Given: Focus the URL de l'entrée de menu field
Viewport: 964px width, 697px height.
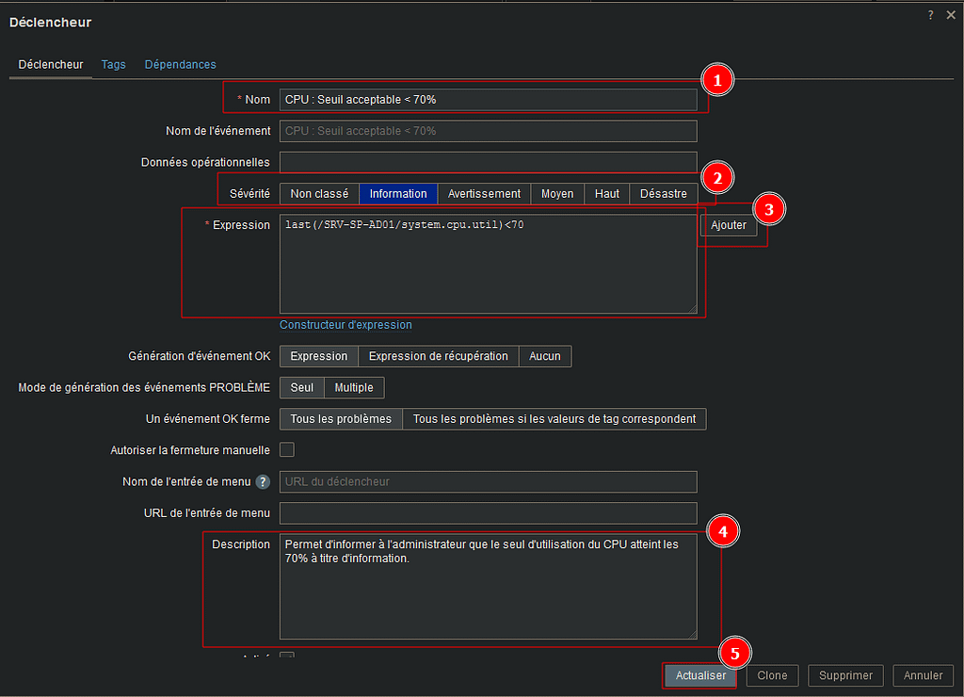Looking at the screenshot, I should (488, 513).
